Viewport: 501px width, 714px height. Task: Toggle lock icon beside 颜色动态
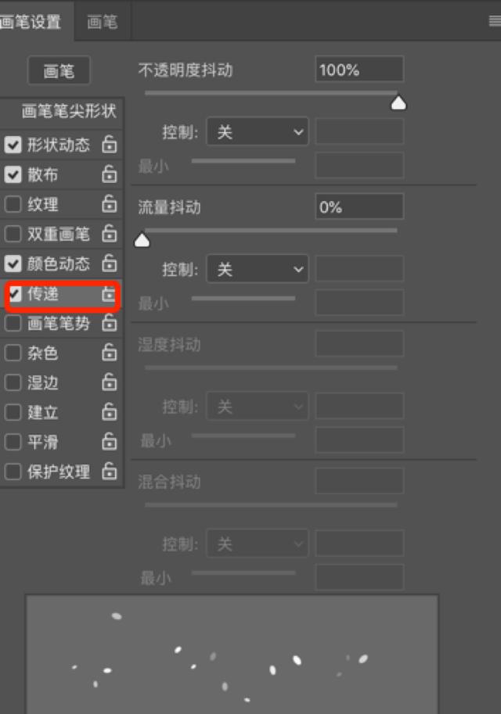coord(109,264)
